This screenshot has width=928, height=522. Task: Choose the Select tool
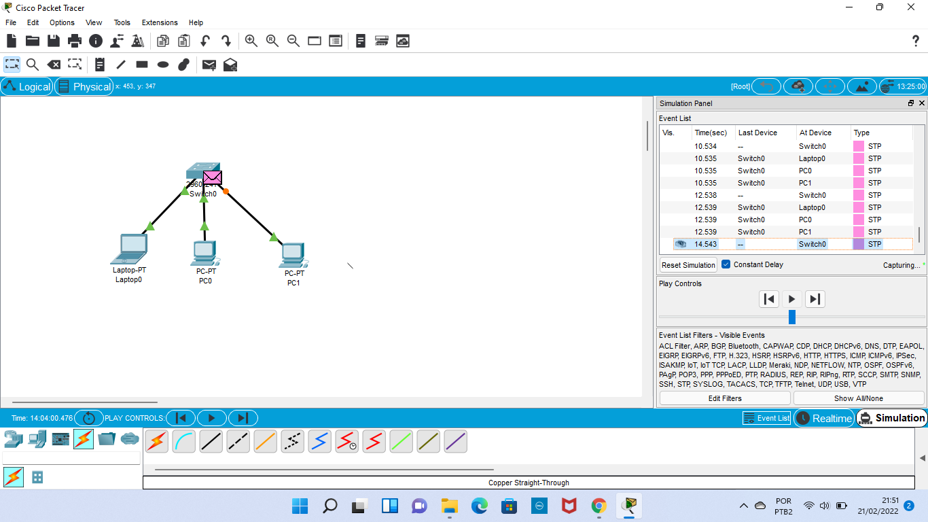[12, 65]
